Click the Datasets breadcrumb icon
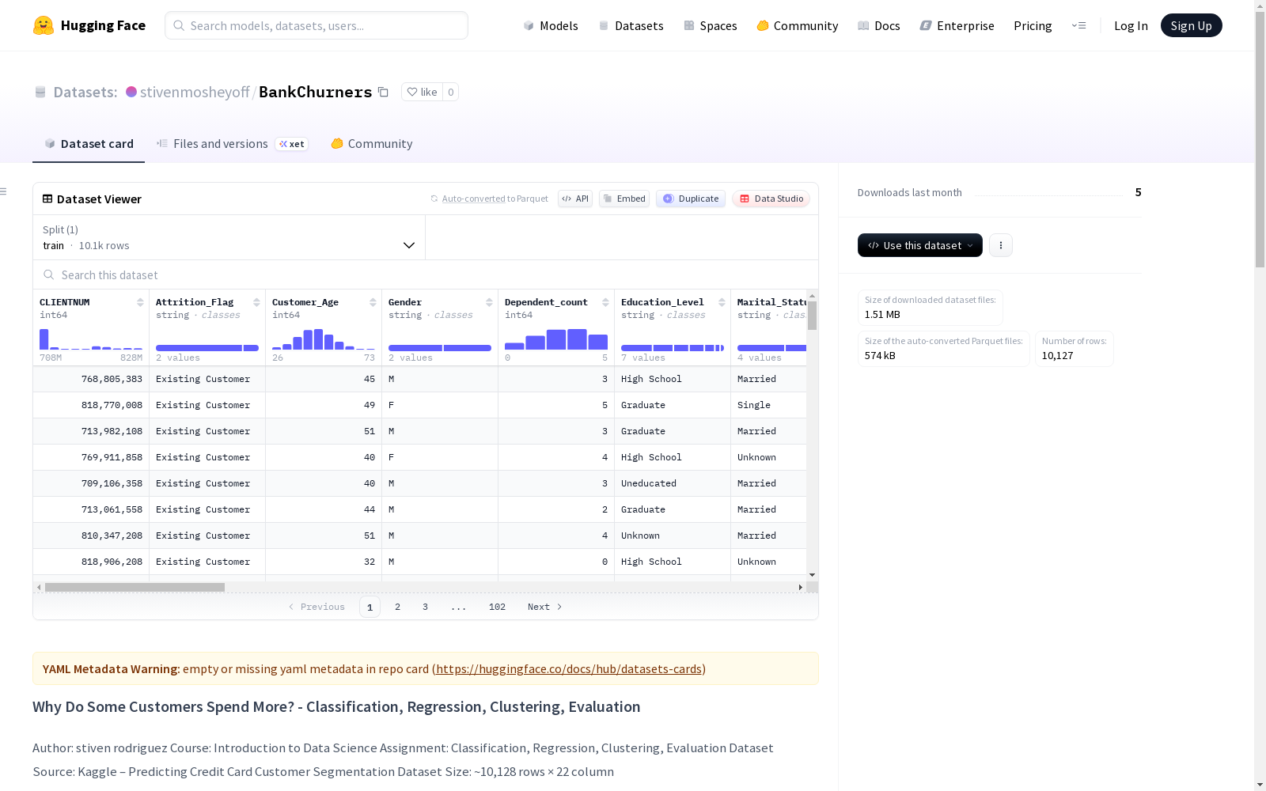 (x=40, y=92)
